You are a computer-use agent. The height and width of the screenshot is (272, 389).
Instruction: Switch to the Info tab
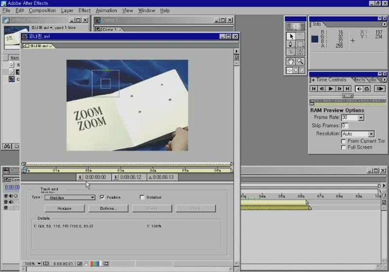317,24
